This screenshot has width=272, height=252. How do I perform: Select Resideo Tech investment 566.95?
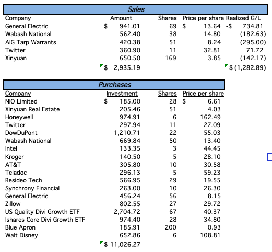(x=130, y=180)
